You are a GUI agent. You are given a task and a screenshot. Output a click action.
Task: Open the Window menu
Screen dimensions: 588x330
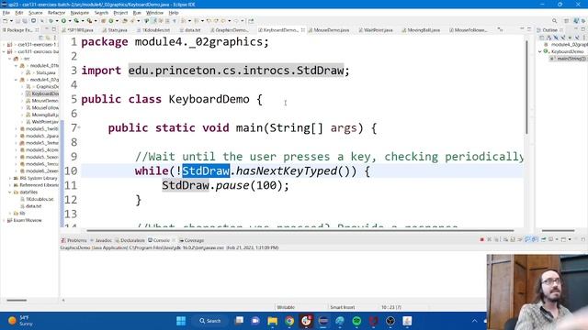(154, 13)
